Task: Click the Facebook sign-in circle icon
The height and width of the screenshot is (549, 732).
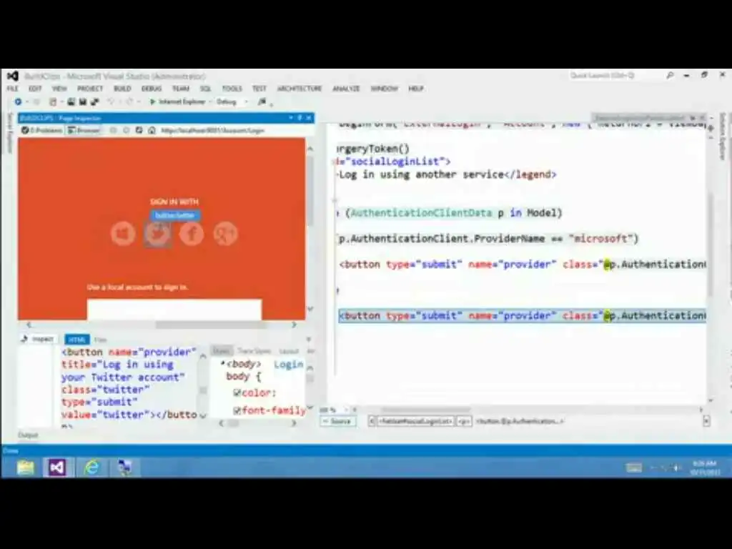Action: pos(192,234)
